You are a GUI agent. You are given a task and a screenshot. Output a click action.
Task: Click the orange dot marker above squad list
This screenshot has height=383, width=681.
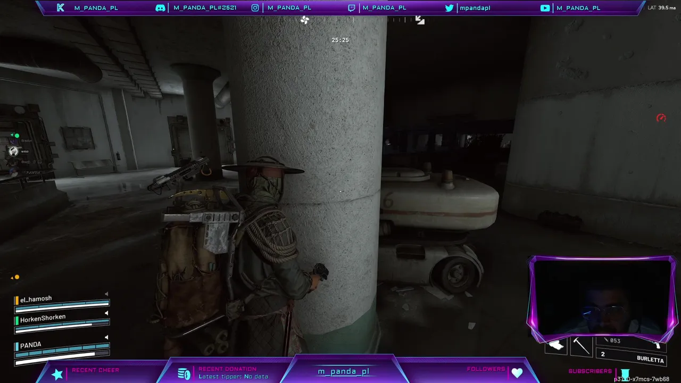16,277
